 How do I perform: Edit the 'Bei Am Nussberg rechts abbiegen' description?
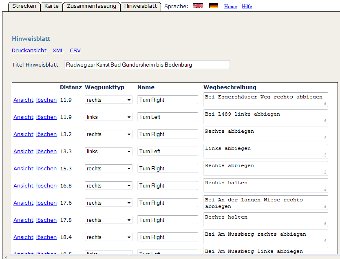click(x=265, y=237)
